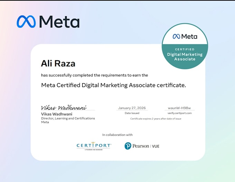The image size is (235, 182).
Task: Select the verification code waunW-H98w
Action: (179, 108)
